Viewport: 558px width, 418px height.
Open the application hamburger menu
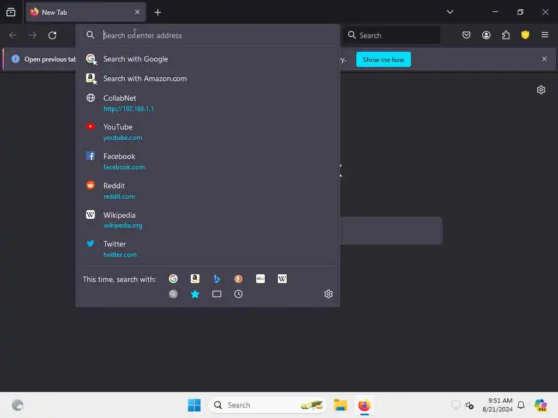coord(545,35)
